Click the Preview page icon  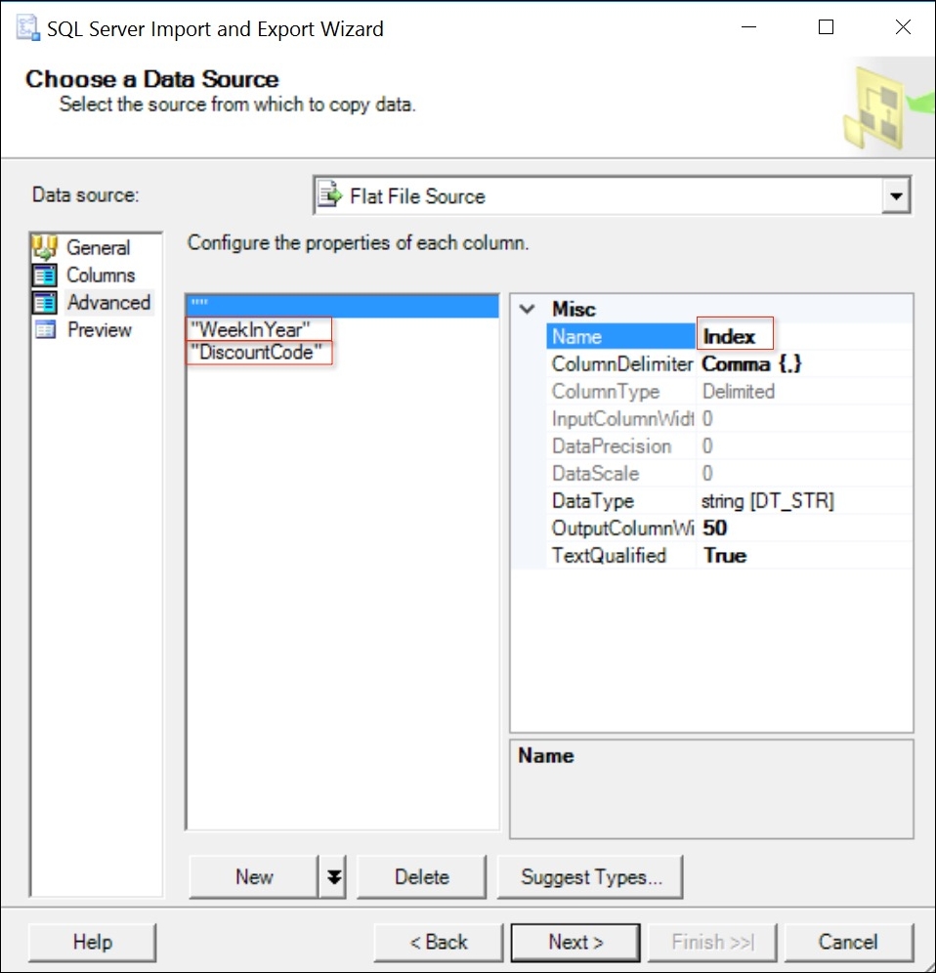[x=45, y=329]
